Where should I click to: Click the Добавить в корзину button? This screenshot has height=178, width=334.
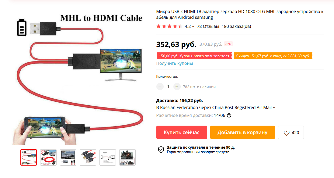242,133
